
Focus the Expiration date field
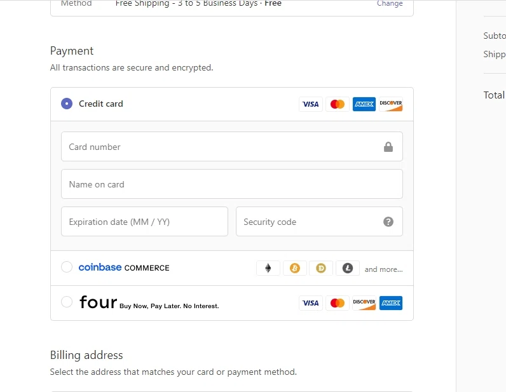[x=144, y=222]
